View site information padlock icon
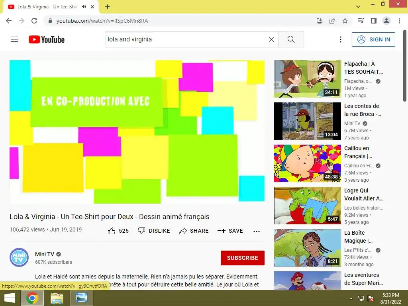 [x=50, y=21]
